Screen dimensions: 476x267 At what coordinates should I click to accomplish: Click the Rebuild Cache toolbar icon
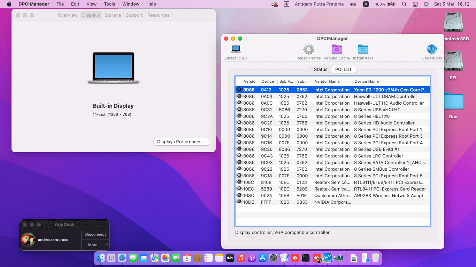pyautogui.click(x=337, y=49)
